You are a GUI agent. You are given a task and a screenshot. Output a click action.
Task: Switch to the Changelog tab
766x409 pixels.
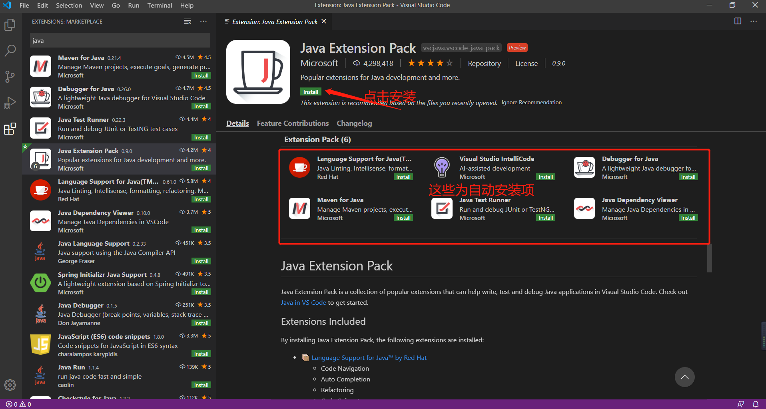click(354, 123)
